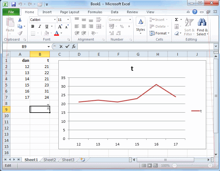Click the Cut scissors icon

pos(20,20)
